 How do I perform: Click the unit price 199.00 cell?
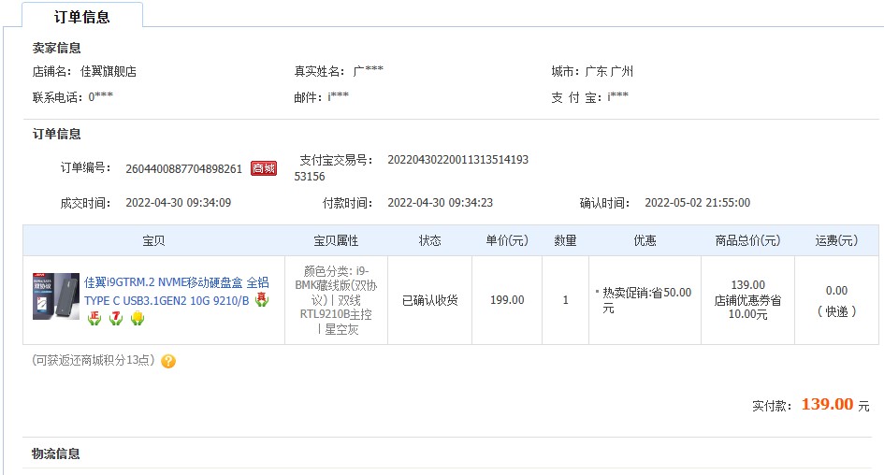[507, 300]
